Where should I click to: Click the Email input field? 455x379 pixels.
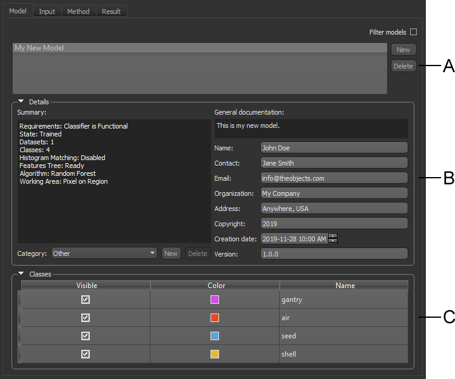coord(334,178)
